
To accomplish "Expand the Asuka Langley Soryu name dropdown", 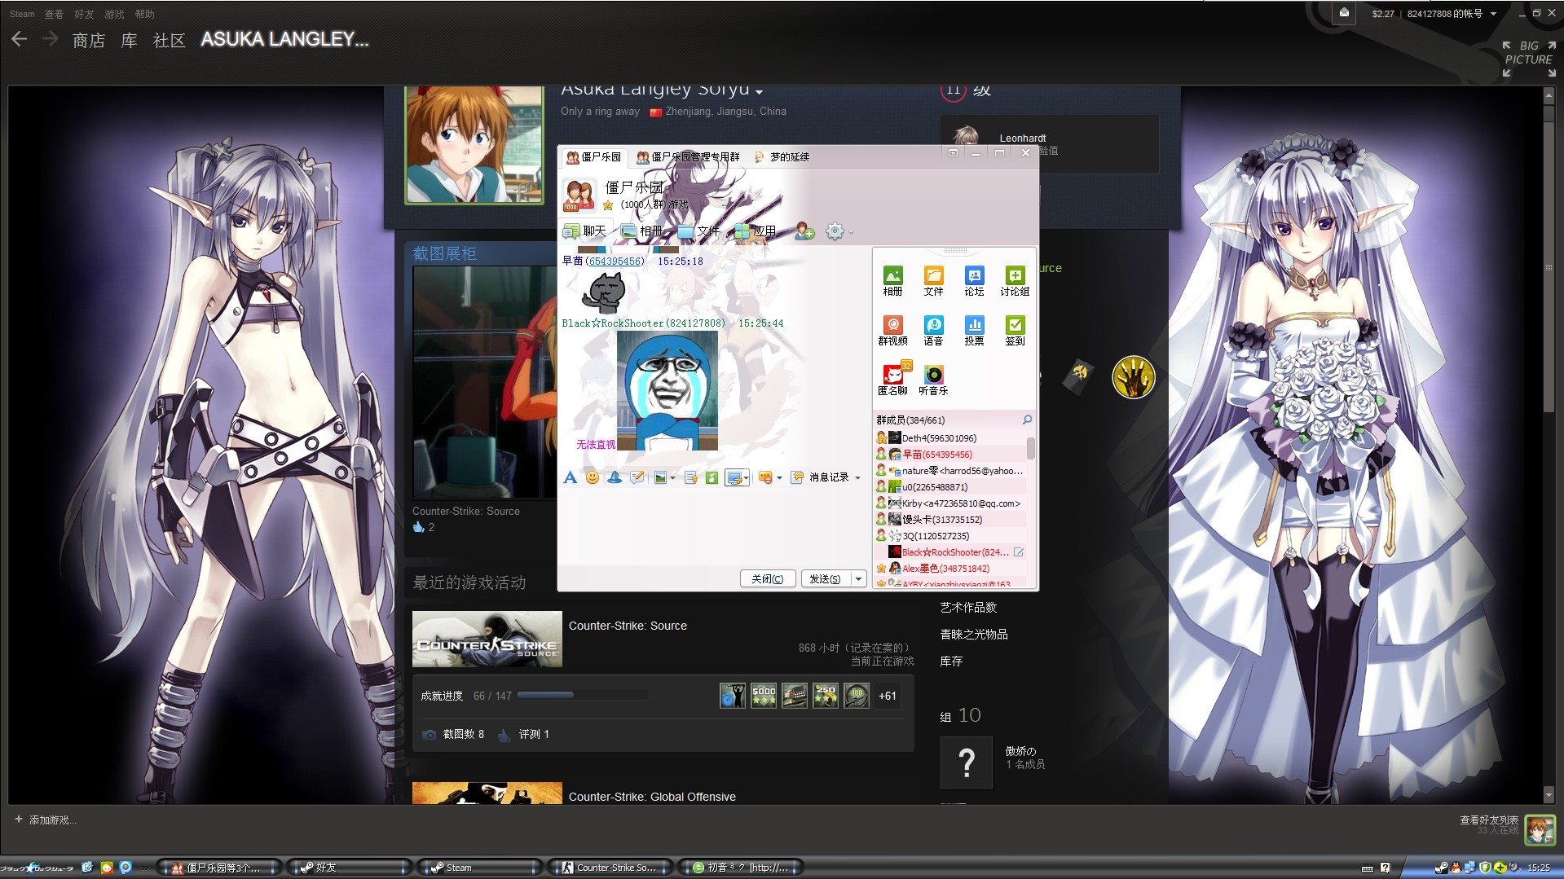I will (x=760, y=91).
